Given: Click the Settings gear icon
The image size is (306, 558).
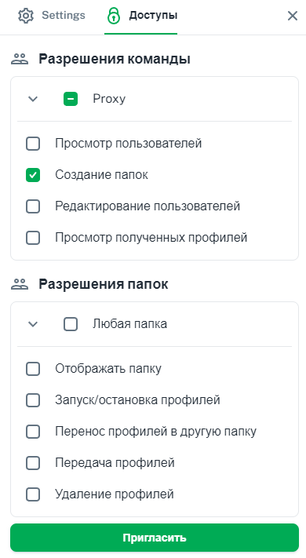Looking at the screenshot, I should click(26, 16).
